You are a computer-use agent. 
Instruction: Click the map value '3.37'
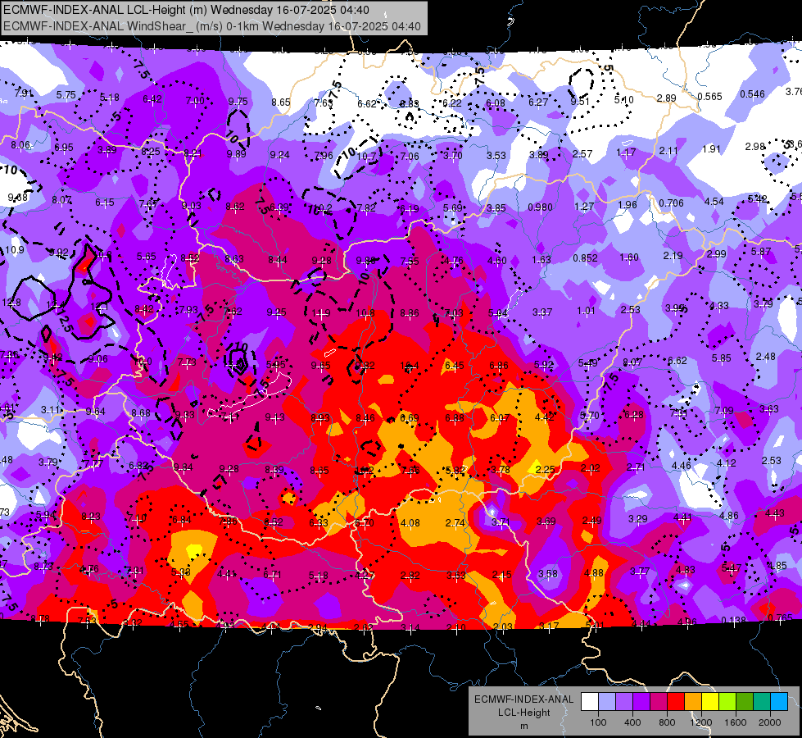pyautogui.click(x=542, y=312)
